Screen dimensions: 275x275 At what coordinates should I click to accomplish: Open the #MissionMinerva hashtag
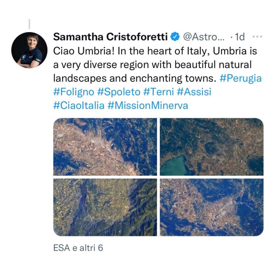pos(148,106)
